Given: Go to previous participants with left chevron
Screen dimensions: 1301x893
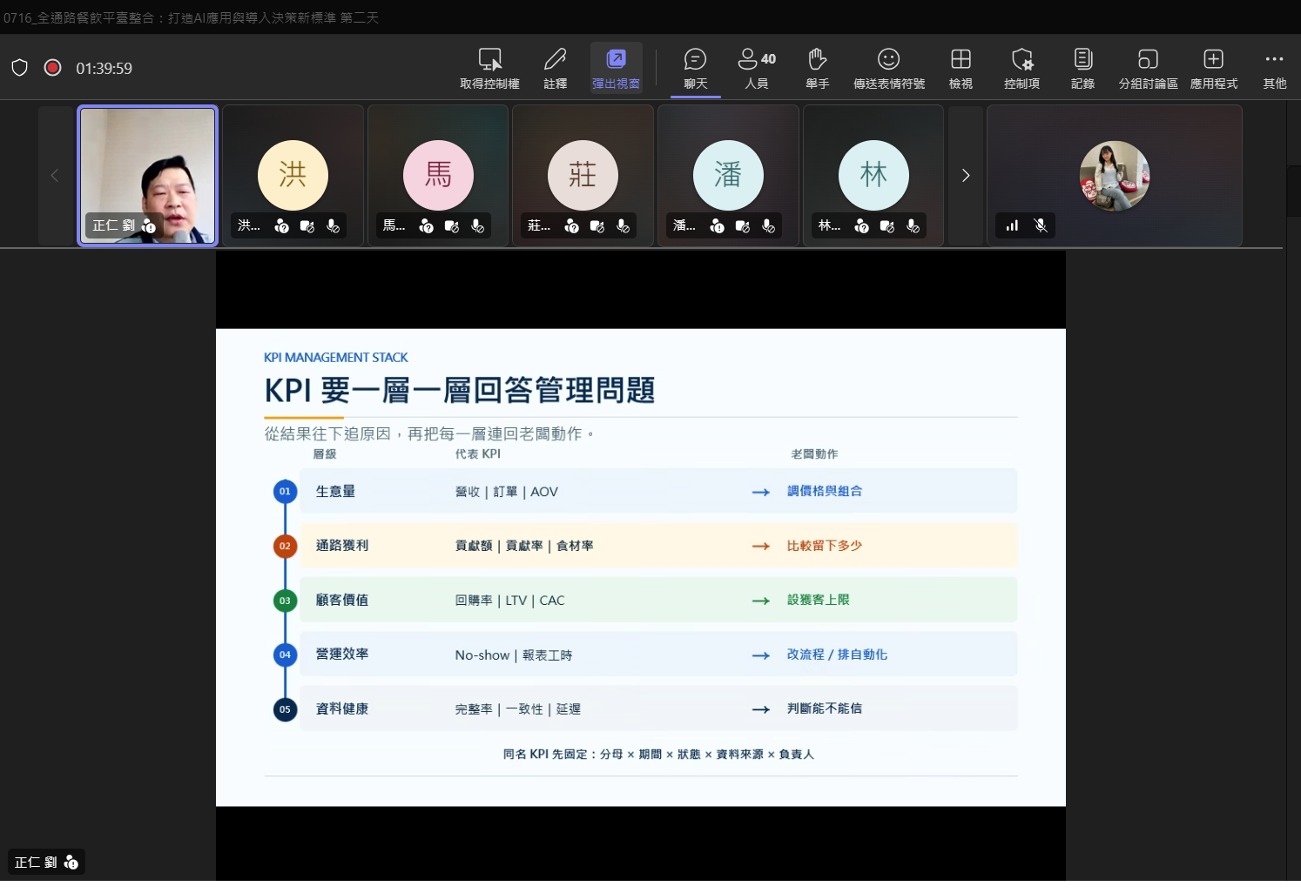Looking at the screenshot, I should pos(55,176).
